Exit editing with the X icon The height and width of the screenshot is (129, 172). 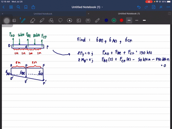click(x=161, y=7)
